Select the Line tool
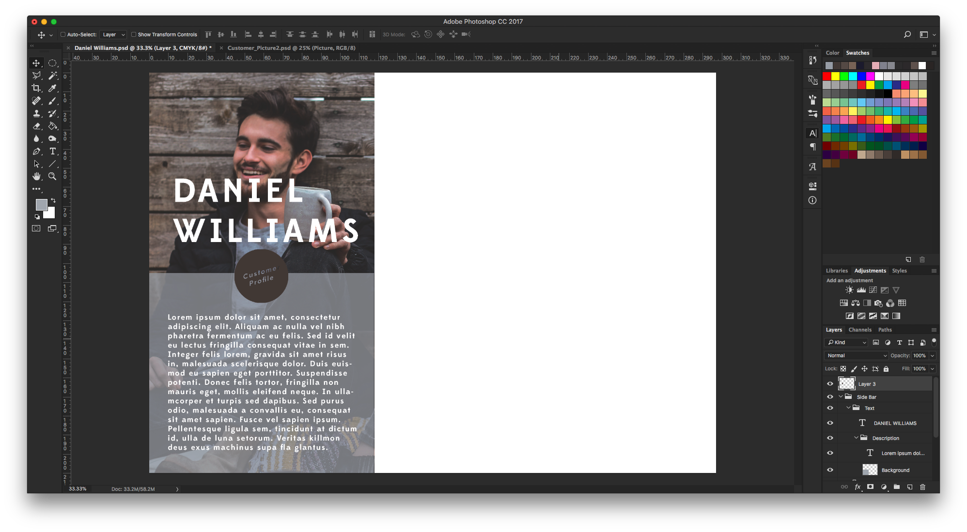 click(52, 164)
